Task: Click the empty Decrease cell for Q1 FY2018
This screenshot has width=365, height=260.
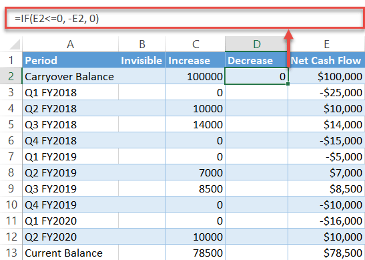Action: 256,92
